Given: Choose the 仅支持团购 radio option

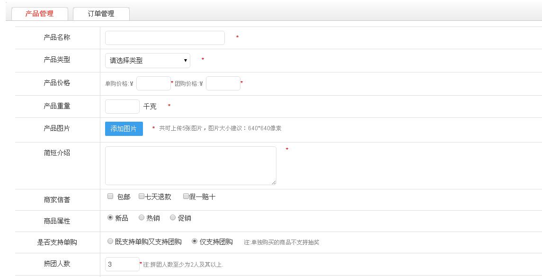Looking at the screenshot, I should pos(195,241).
